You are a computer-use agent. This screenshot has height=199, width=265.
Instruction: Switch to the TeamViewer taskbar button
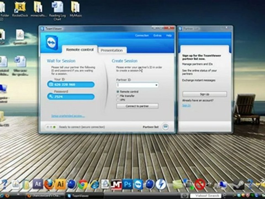[84, 196]
